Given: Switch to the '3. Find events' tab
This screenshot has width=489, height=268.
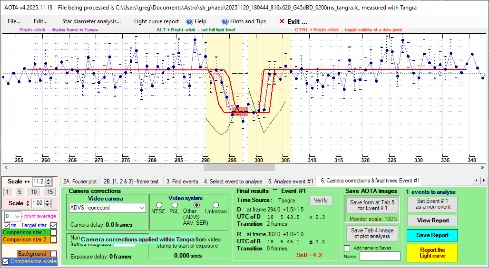Looking at the screenshot, I should (182, 181).
